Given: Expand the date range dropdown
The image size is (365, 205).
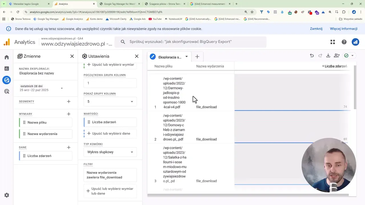Looking at the screenshot, I should point(62,88).
